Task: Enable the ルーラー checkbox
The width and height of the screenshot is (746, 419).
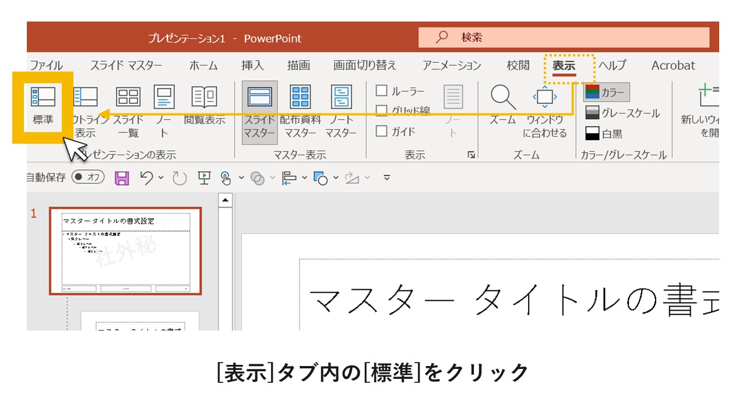Action: pos(382,91)
